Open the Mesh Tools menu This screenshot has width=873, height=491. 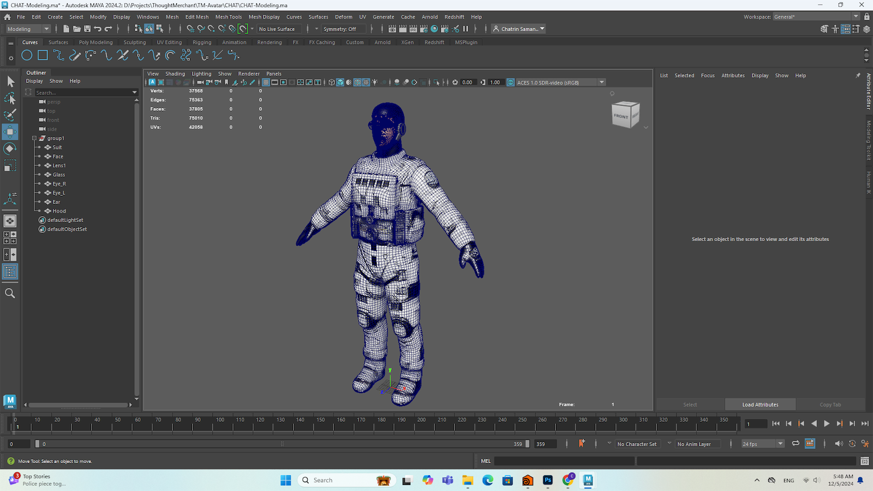pyautogui.click(x=228, y=17)
